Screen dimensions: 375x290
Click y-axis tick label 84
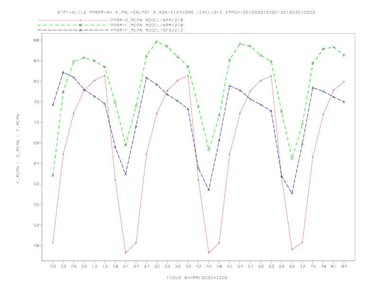[36, 61]
